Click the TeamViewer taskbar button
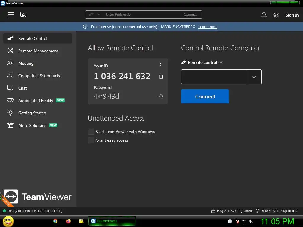The height and width of the screenshot is (227, 303). [x=112, y=221]
